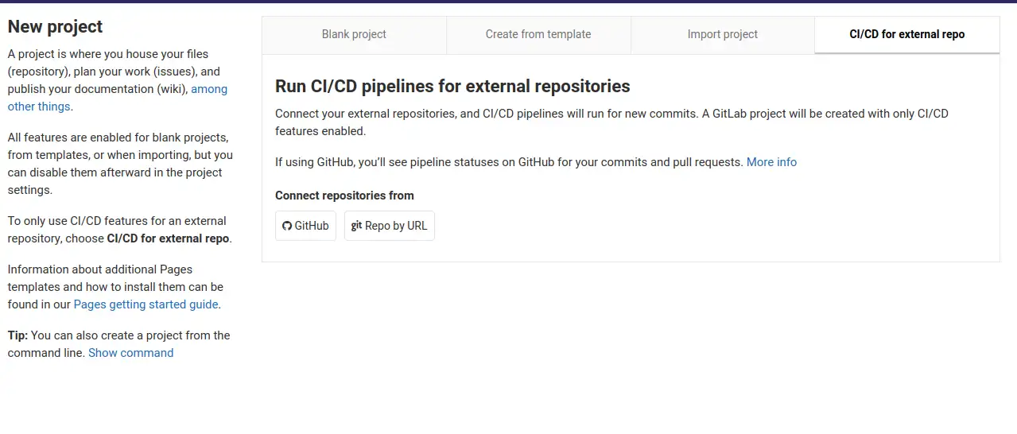Image resolution: width=1017 pixels, height=434 pixels.
Task: Click the dark top navigation bar strip
Action: coord(508,2)
